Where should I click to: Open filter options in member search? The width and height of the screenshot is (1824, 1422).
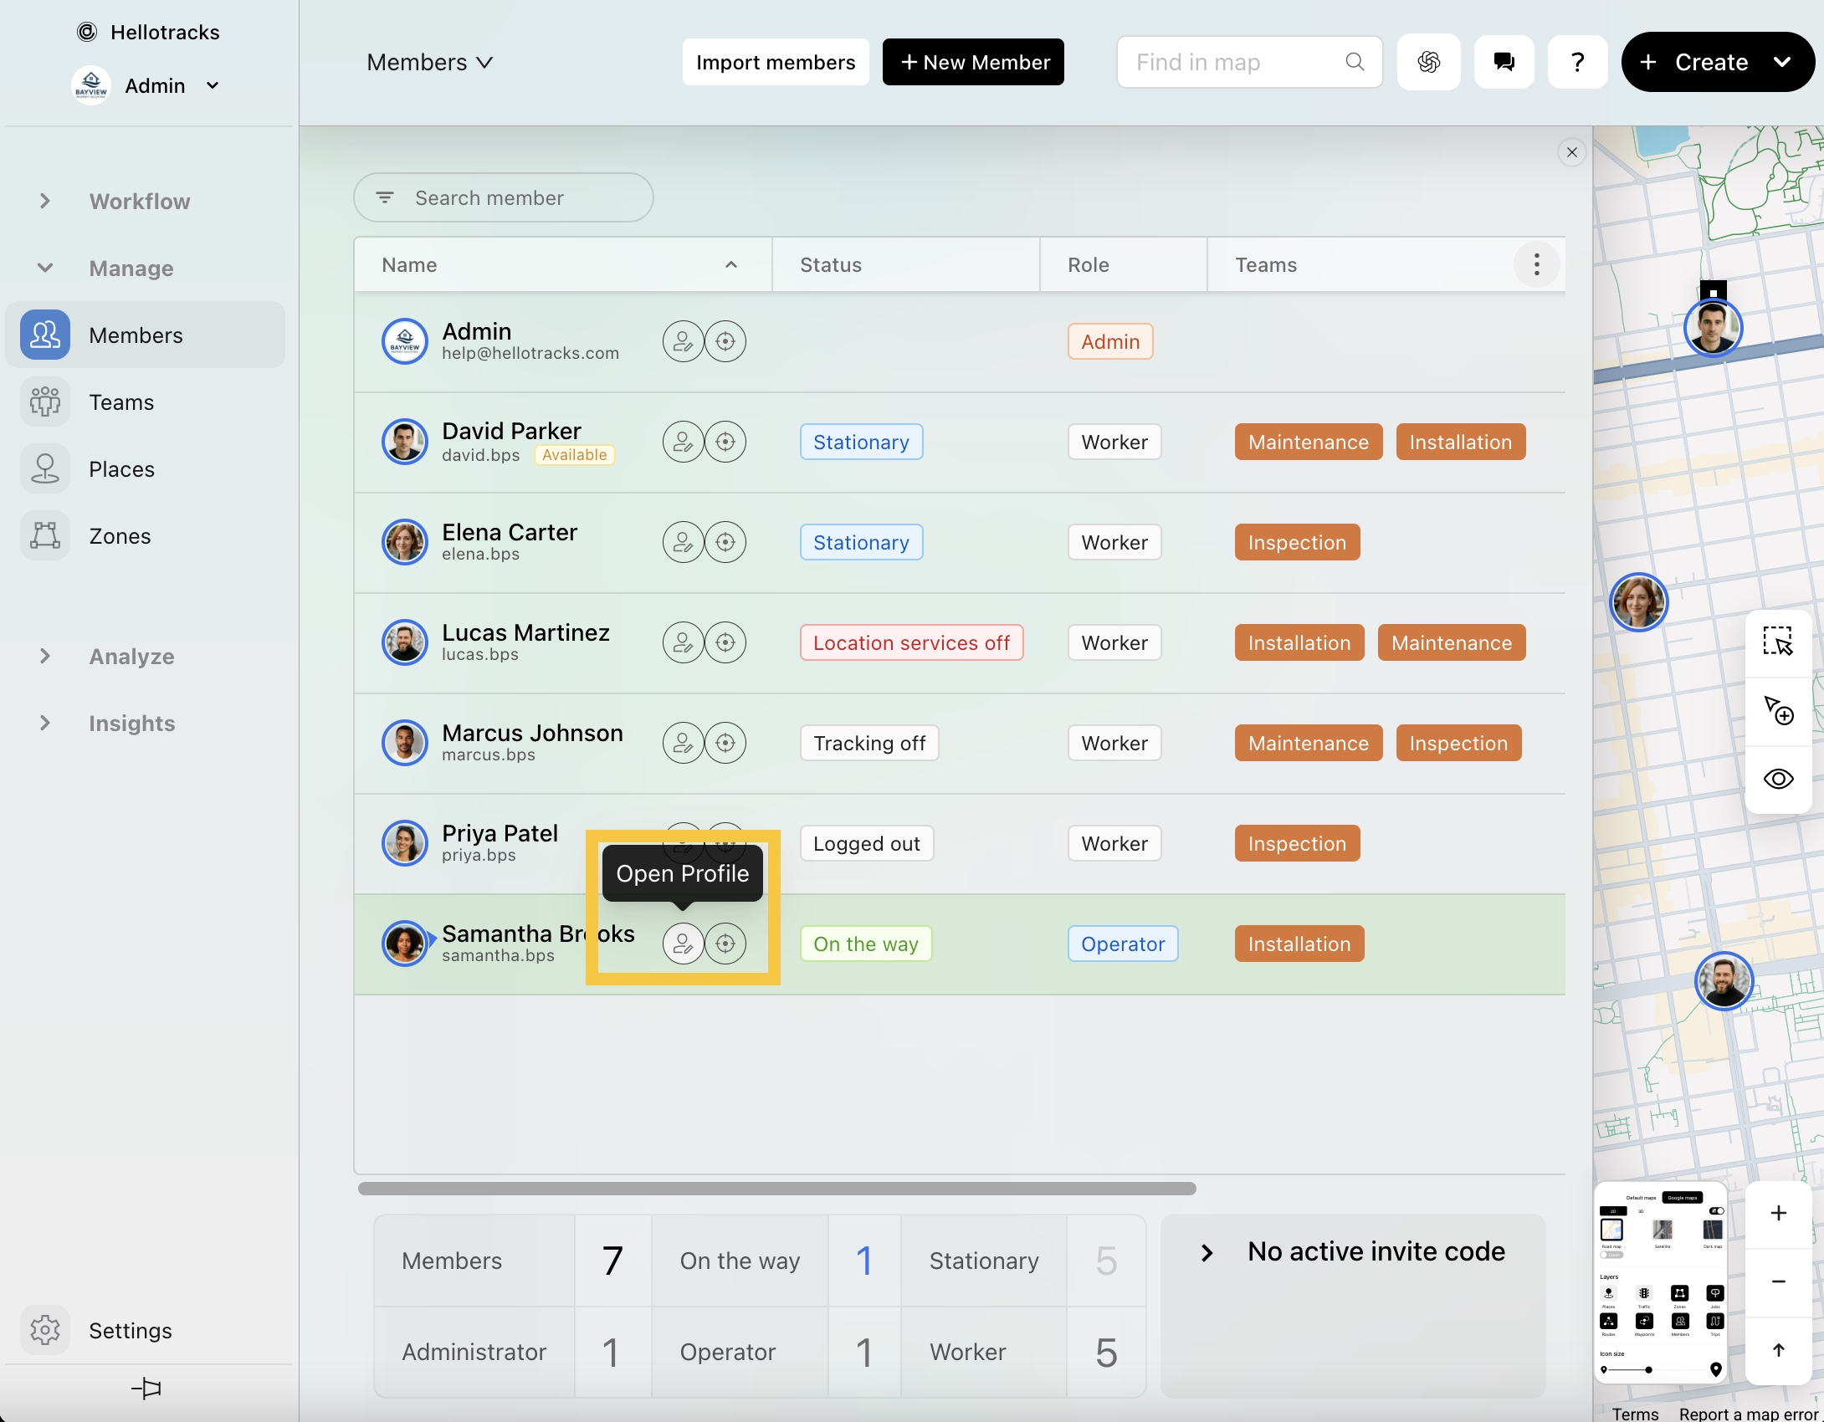385,197
